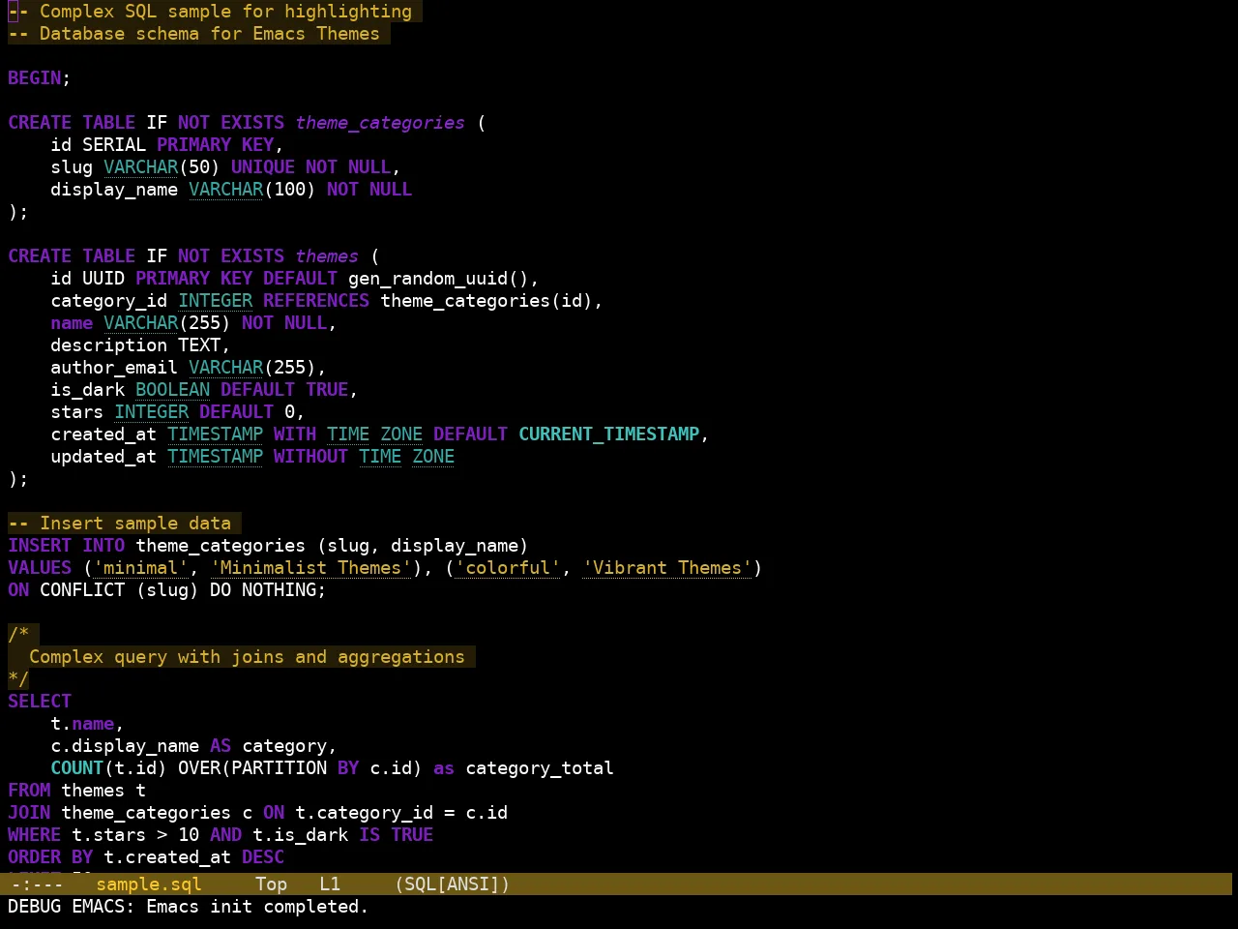Click the PARTITION word in OVER clause
This screenshot has width=1238, height=929.
(279, 767)
